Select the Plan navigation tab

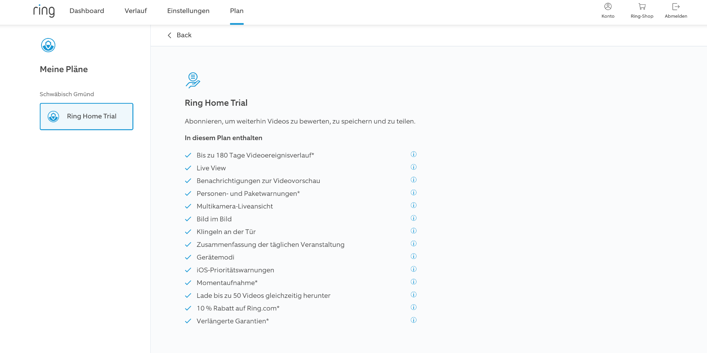pyautogui.click(x=236, y=11)
